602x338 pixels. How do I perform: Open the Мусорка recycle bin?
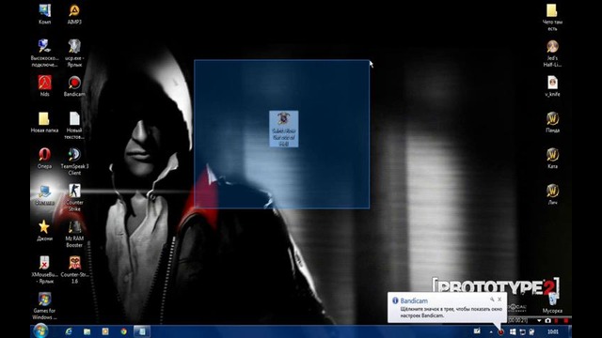552,303
